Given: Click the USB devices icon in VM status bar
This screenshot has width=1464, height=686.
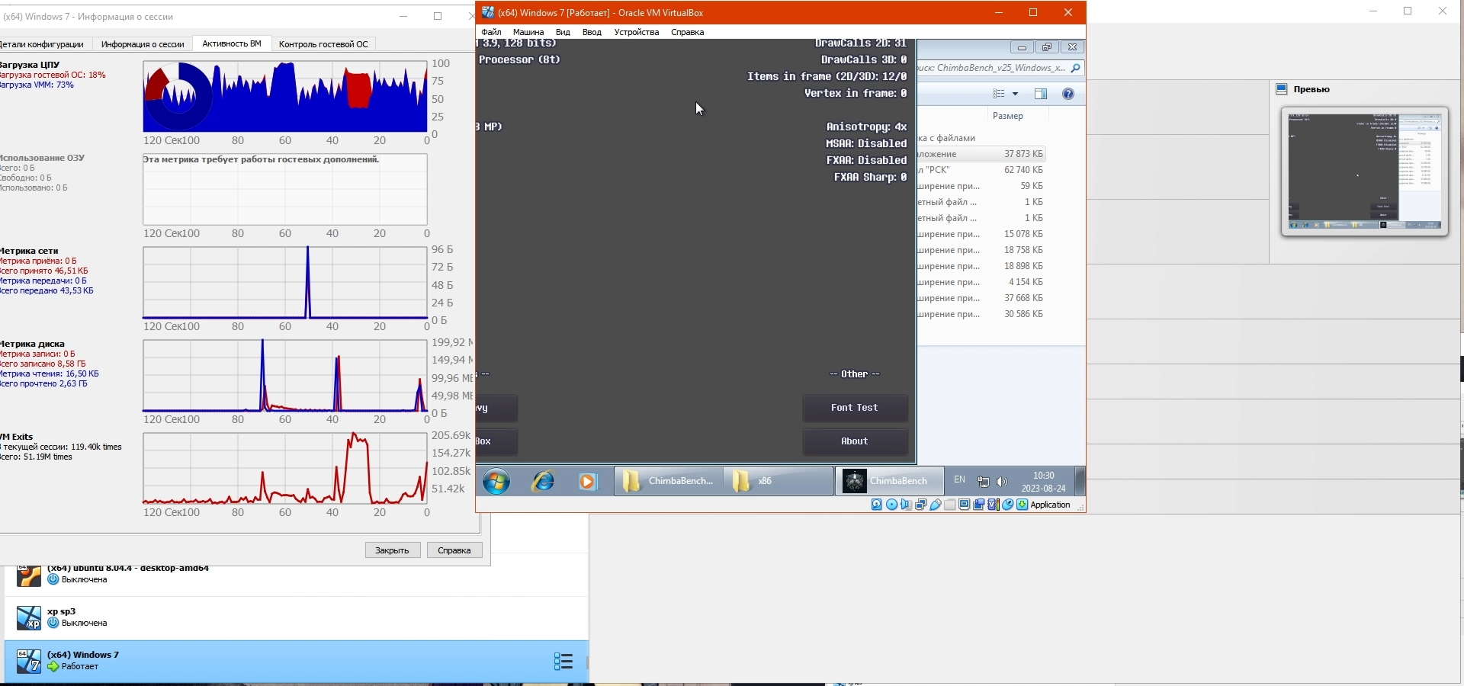Looking at the screenshot, I should (x=936, y=505).
